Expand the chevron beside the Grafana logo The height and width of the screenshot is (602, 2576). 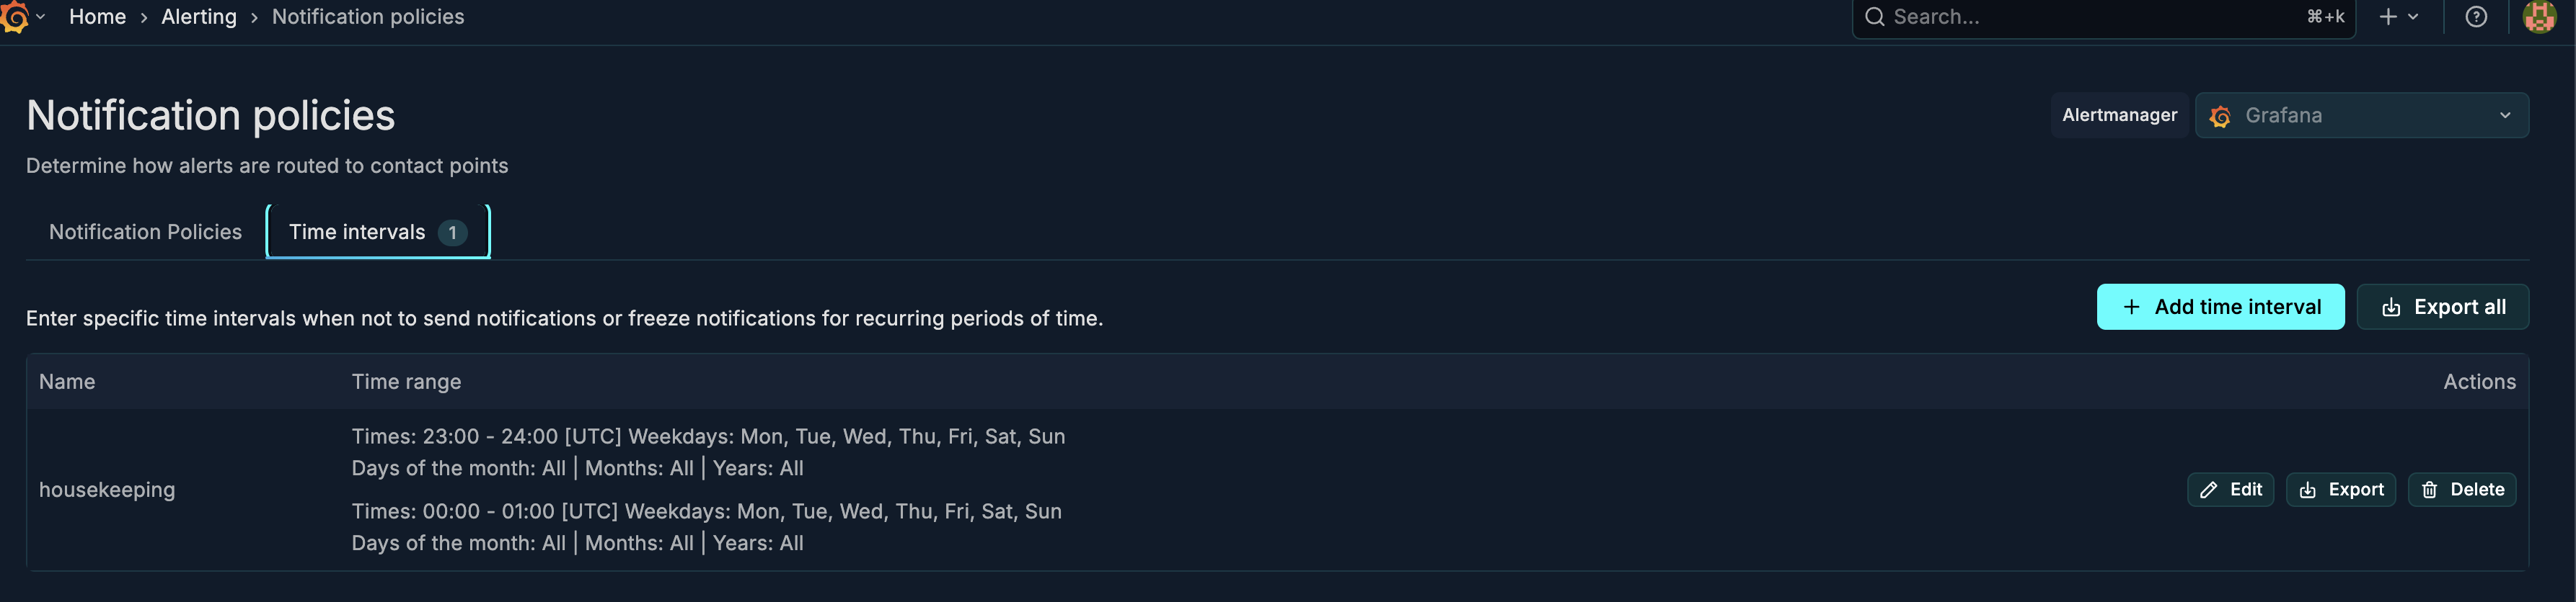[40, 17]
